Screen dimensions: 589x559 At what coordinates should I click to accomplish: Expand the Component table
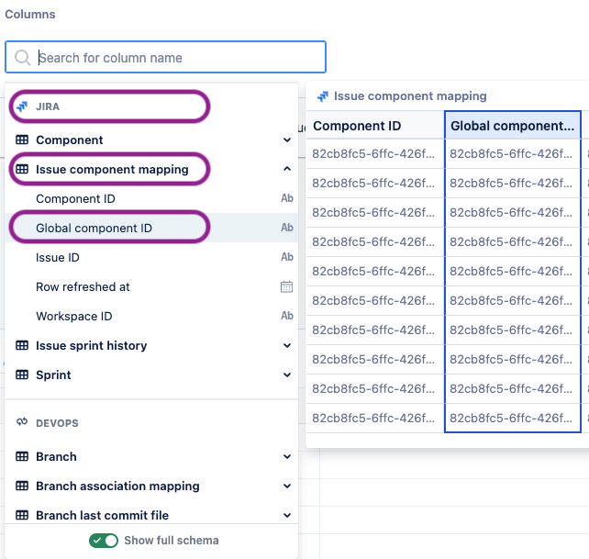(287, 140)
